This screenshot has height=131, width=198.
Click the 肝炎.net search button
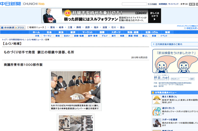pos(192,79)
